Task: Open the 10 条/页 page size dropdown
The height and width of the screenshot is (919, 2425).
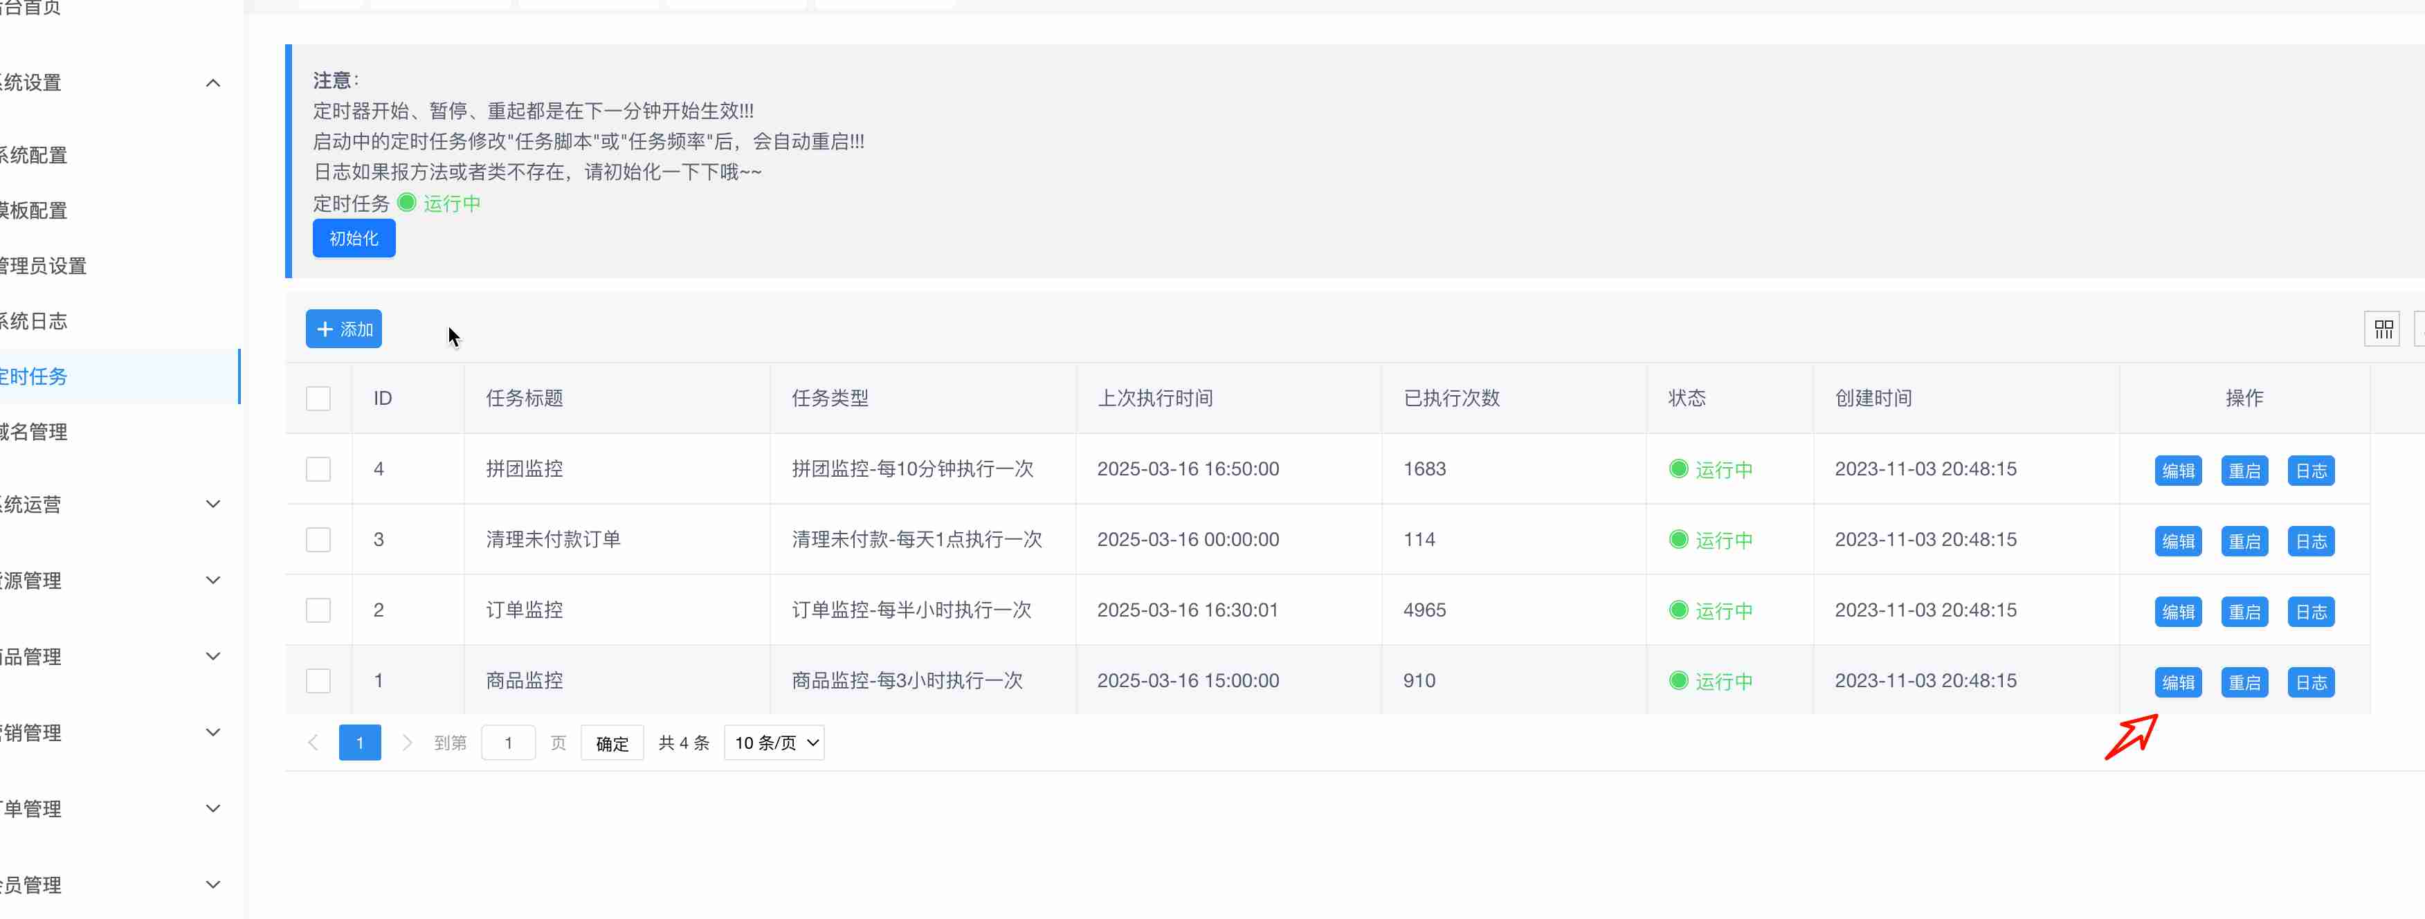Action: [774, 743]
